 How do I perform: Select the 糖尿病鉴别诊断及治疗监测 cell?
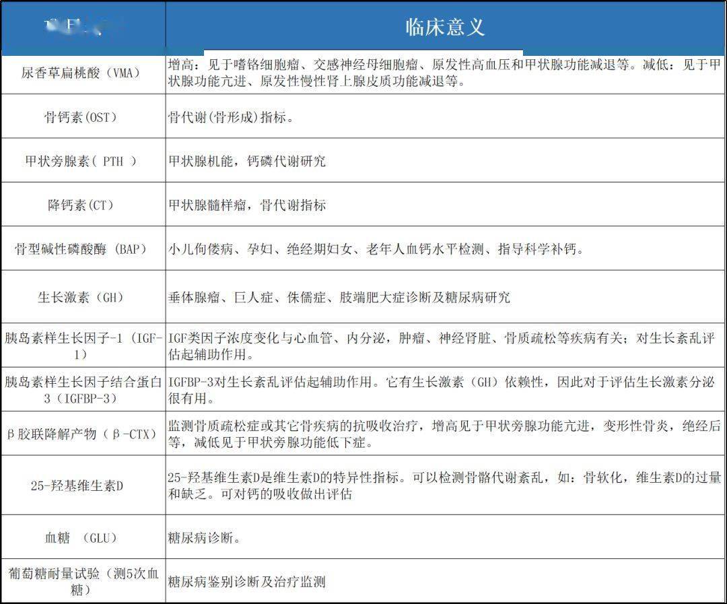point(445,581)
